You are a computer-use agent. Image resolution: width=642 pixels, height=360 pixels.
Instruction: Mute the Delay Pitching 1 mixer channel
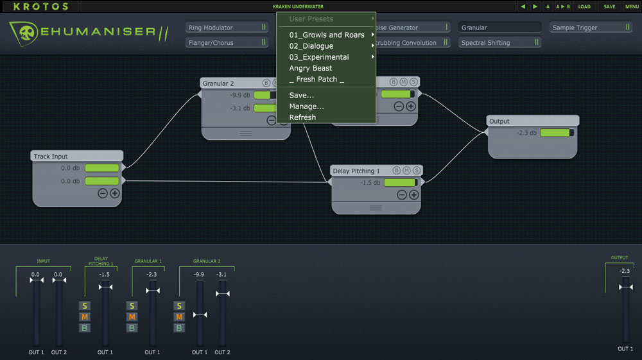coord(84,317)
